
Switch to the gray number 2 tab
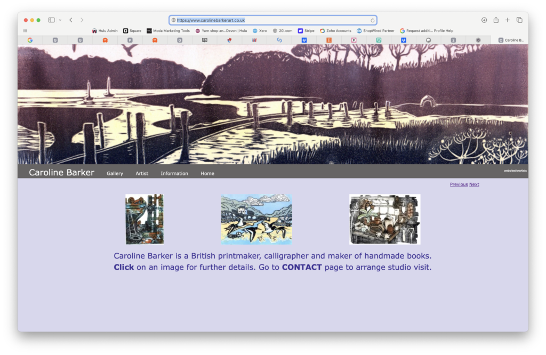pos(453,41)
